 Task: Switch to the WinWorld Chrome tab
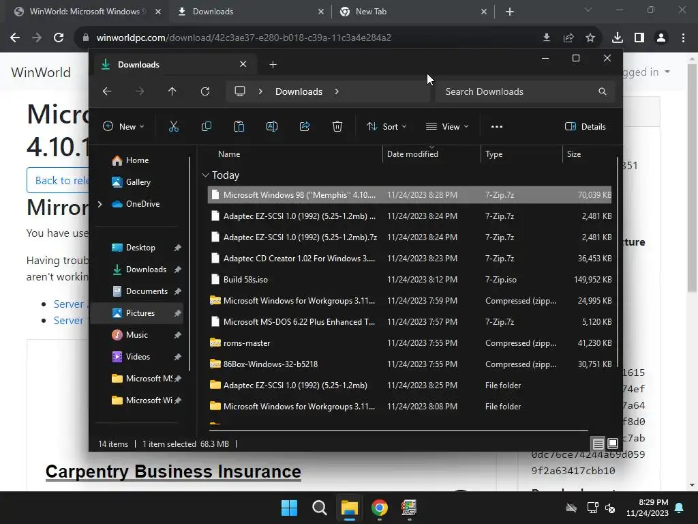[x=88, y=12]
